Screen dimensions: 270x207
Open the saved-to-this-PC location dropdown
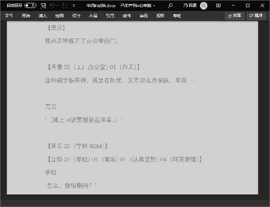point(154,6)
